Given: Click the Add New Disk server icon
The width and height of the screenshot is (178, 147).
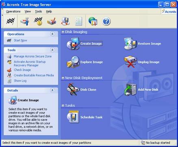Looking at the screenshot, I should pyautogui.click(x=130, y=89).
